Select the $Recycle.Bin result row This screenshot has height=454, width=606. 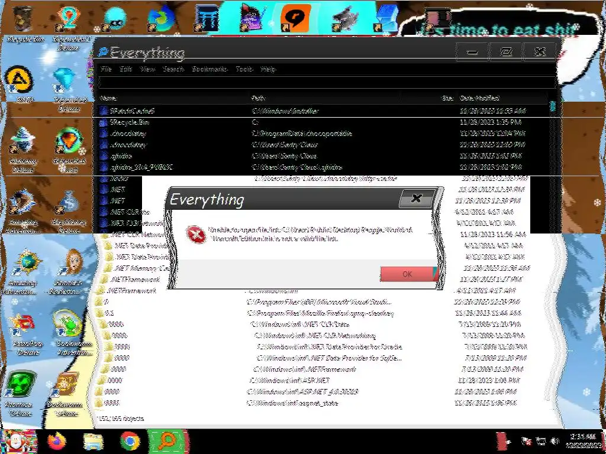(x=324, y=122)
